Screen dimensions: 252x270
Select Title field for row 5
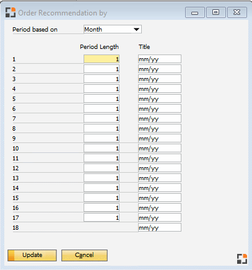coord(160,98)
